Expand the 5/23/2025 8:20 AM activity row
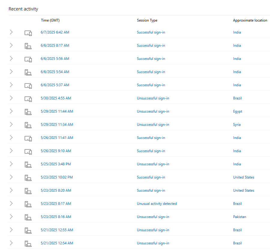This screenshot has height=251, width=270. (11, 190)
